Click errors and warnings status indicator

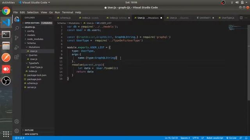coord(20,138)
